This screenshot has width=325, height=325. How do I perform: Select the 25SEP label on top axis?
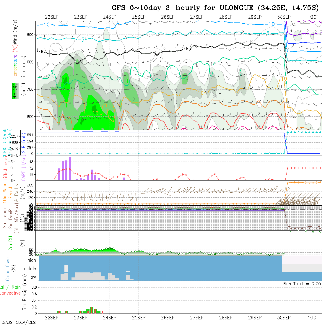coord(139,17)
